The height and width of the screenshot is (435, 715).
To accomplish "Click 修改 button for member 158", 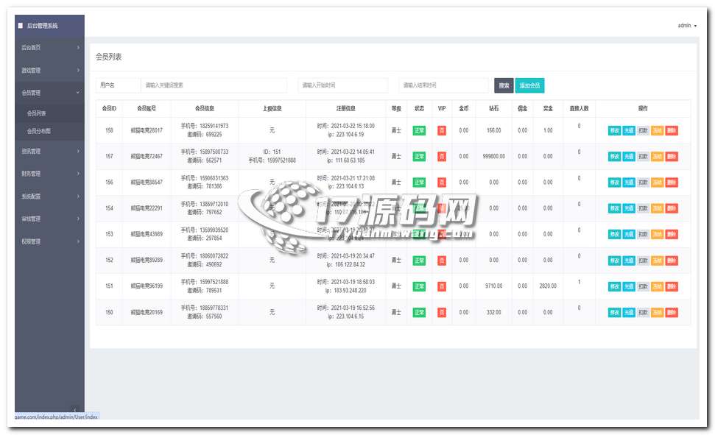I will [x=614, y=131].
